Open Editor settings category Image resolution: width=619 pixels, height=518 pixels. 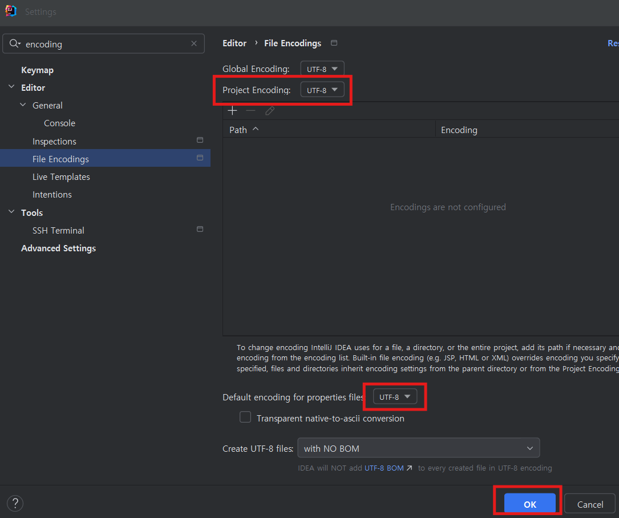coord(33,88)
